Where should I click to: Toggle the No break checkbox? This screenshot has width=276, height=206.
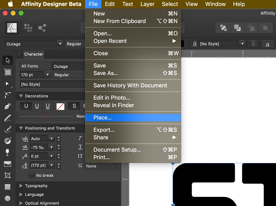pyautogui.click(x=32, y=175)
